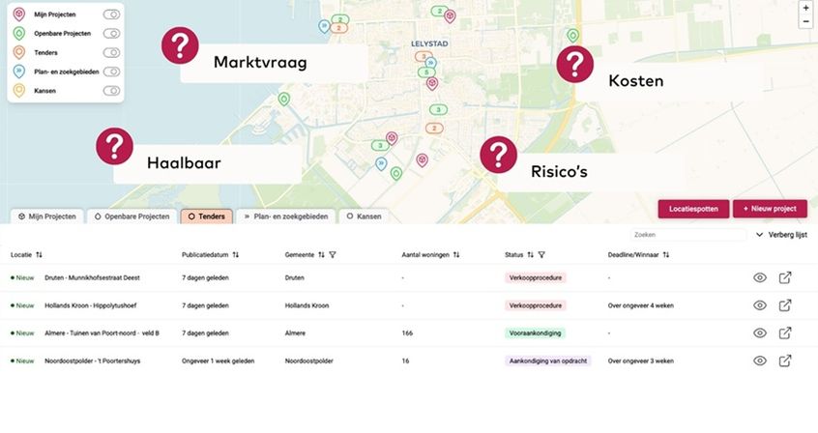Open Hollands Kroon tender in external link
This screenshot has width=818, height=433.
click(x=785, y=305)
